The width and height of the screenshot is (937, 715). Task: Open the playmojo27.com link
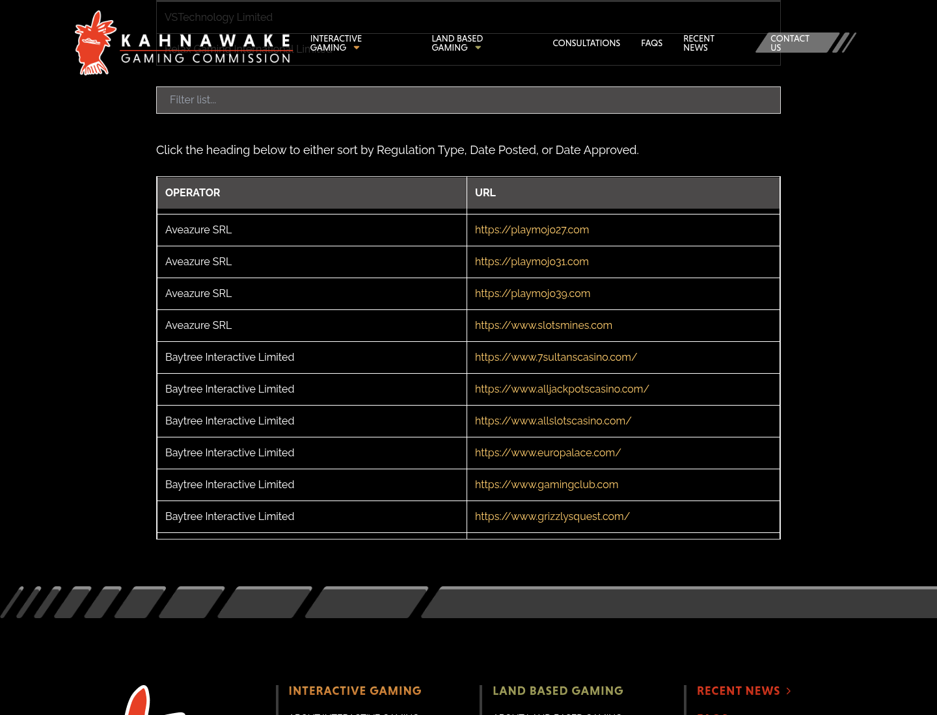tap(532, 229)
